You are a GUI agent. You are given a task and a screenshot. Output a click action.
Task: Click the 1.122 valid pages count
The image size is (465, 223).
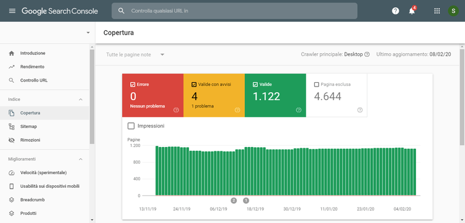tap(267, 96)
